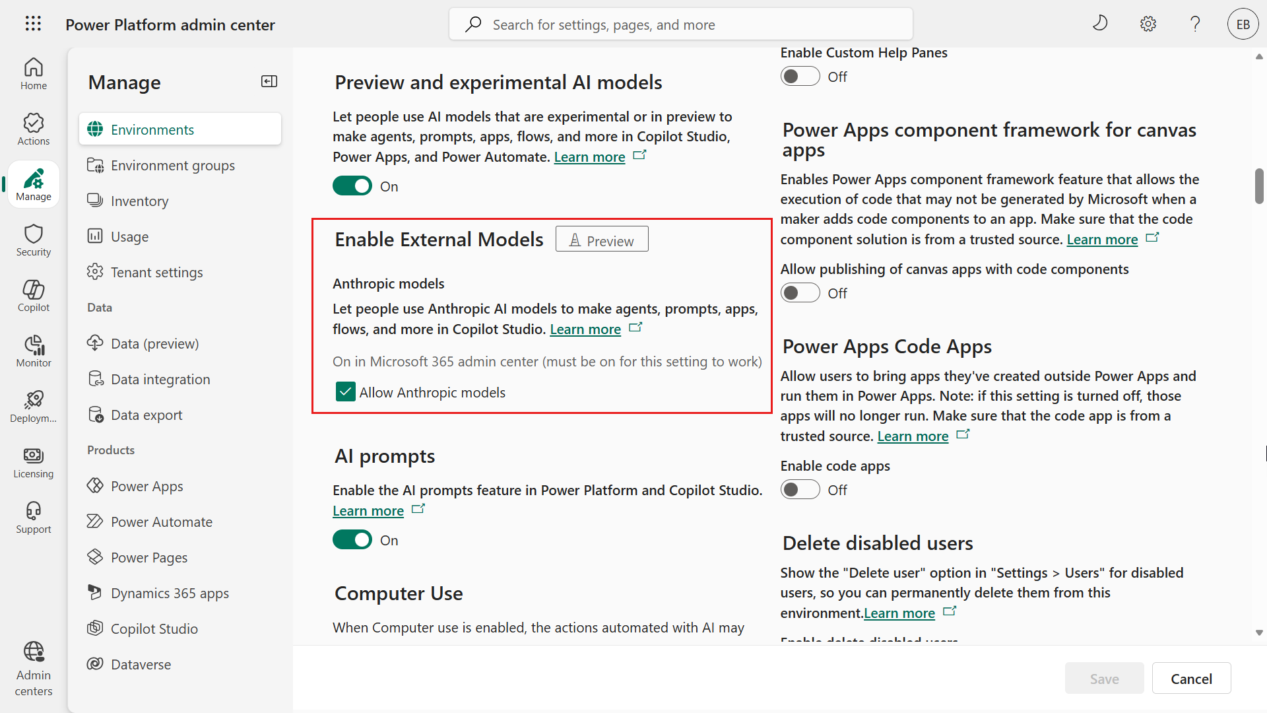Turn off Preview and experimental AI models
This screenshot has width=1267, height=713.
click(x=352, y=186)
